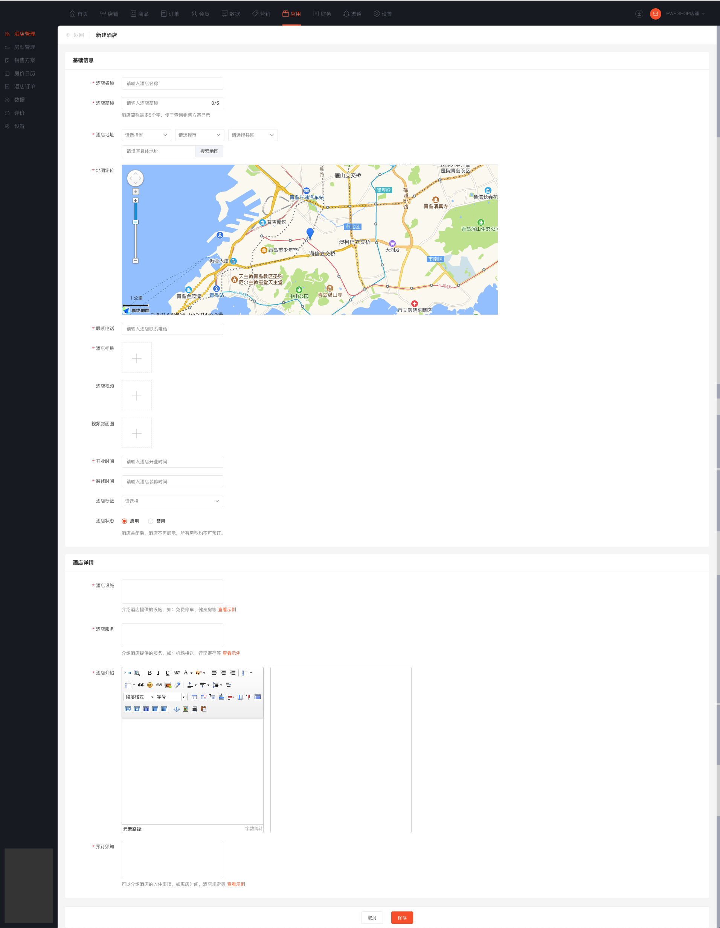Screen dimensions: 720x928
Task: Insert map icon in editor toolbar
Action: coord(185,709)
